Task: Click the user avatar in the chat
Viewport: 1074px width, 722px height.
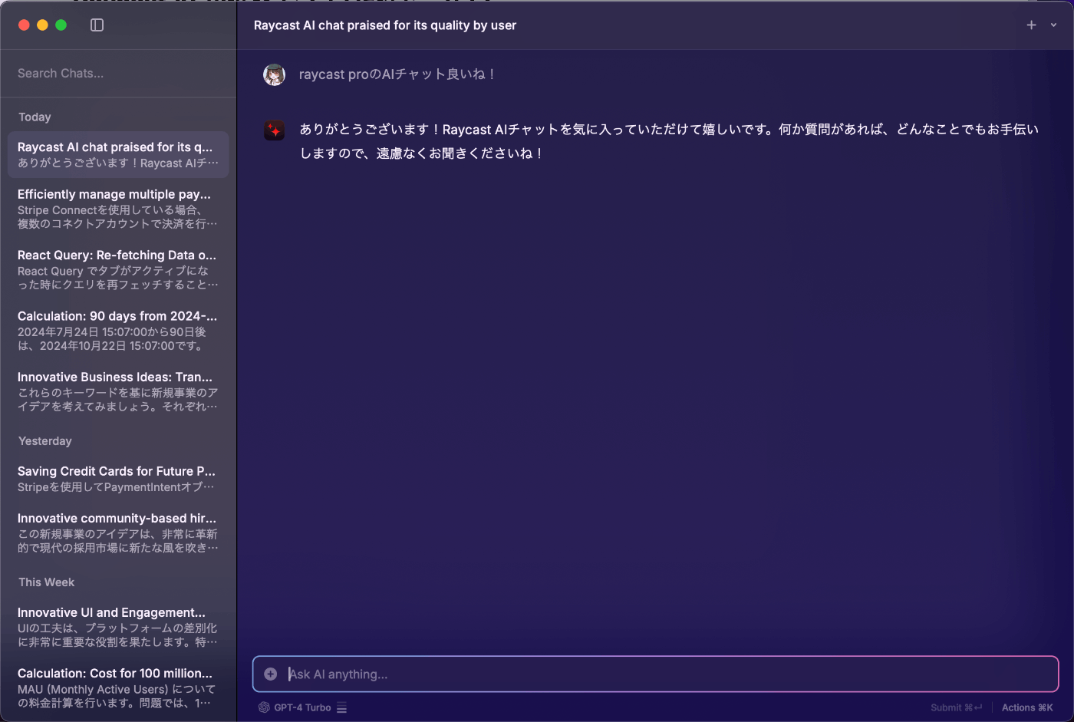Action: (275, 74)
